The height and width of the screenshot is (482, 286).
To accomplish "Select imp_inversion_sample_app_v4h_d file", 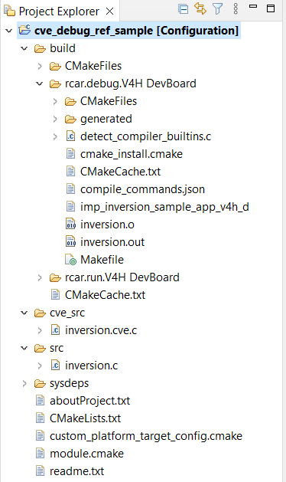I will pos(164,207).
